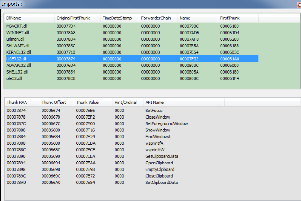This screenshot has height=201, width=301.
Task: Close the Imports window
Action: tap(299, 5)
